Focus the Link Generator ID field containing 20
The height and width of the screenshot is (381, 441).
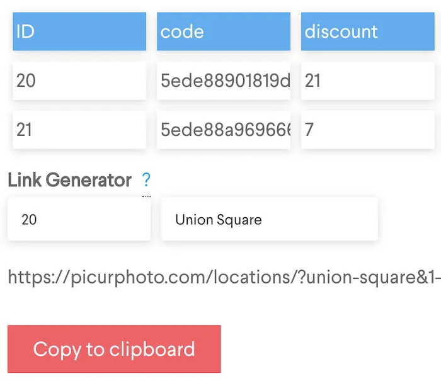(x=79, y=219)
